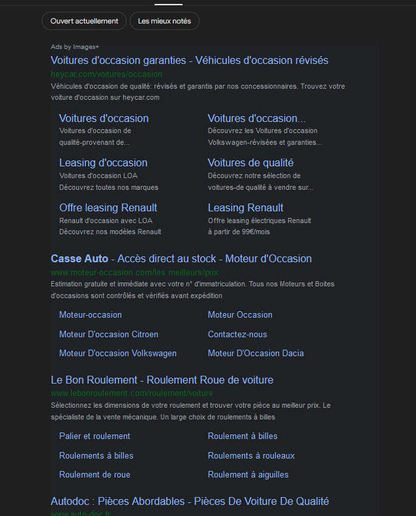The height and width of the screenshot is (516, 416).
Task: Click the www.moteur-occasion.com green URL
Action: point(134,272)
